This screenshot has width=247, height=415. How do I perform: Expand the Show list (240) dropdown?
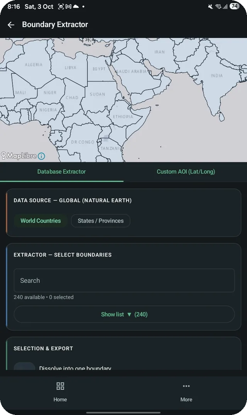(124, 314)
